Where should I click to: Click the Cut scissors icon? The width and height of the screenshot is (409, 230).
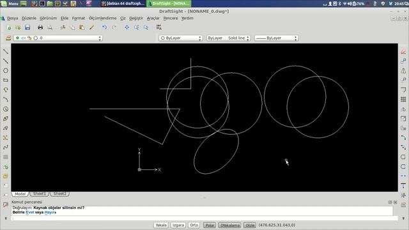click(63, 27)
